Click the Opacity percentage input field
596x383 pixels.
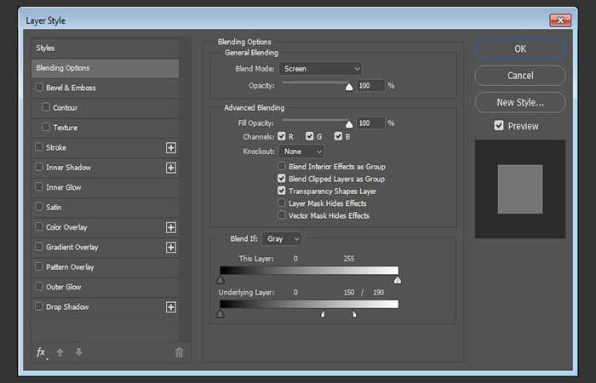tap(370, 85)
